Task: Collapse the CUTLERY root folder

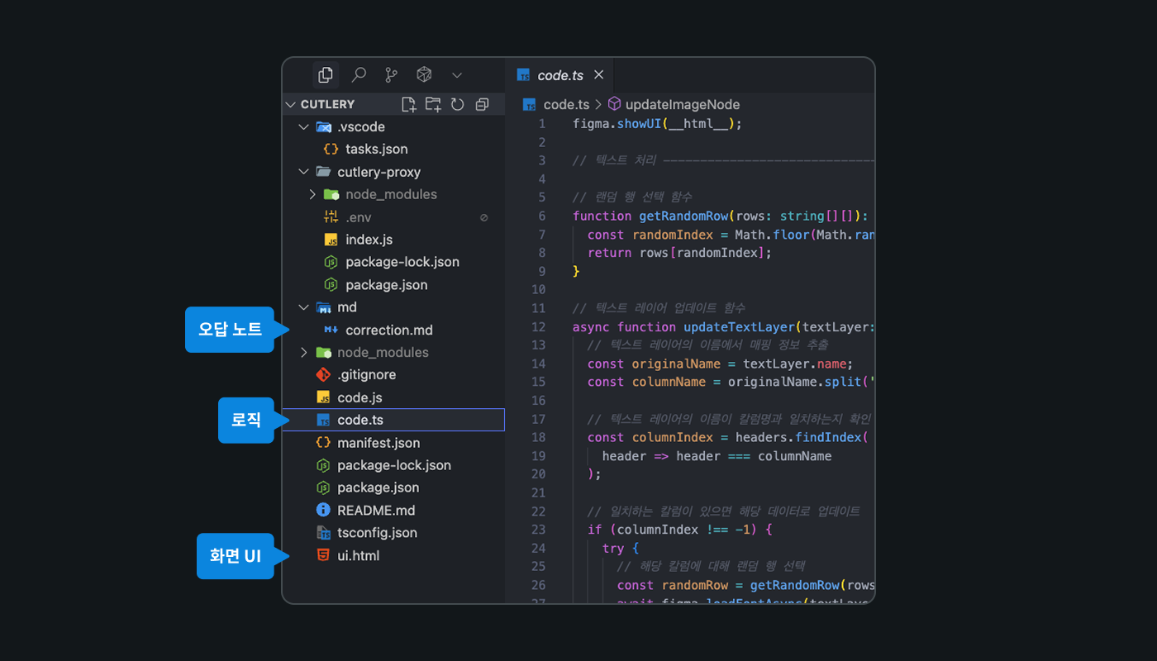Action: pyautogui.click(x=290, y=104)
